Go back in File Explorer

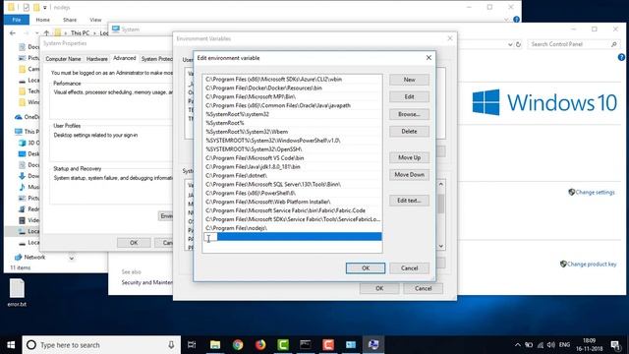(13, 32)
